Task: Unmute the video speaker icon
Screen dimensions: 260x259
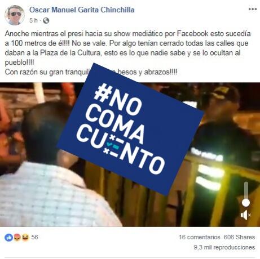Action: coord(245,215)
